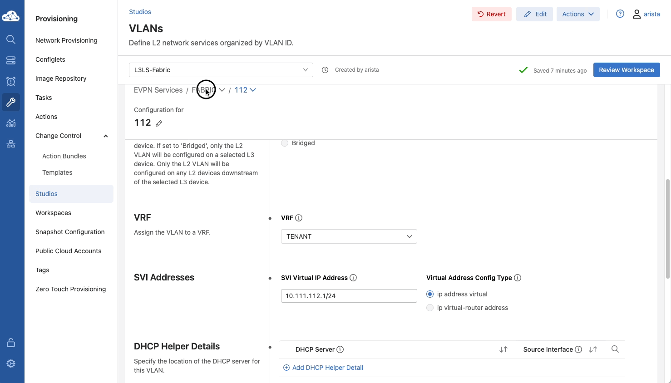Click Add DHCP Helper Detail link
The height and width of the screenshot is (383, 671).
(x=327, y=368)
